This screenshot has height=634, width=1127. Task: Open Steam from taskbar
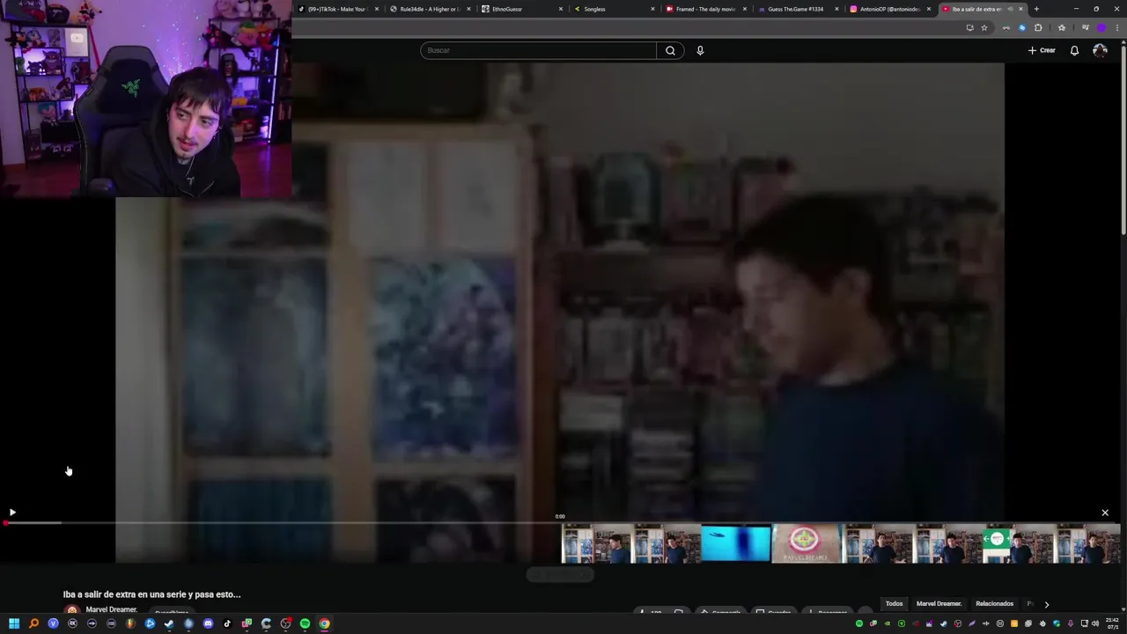coord(169,623)
